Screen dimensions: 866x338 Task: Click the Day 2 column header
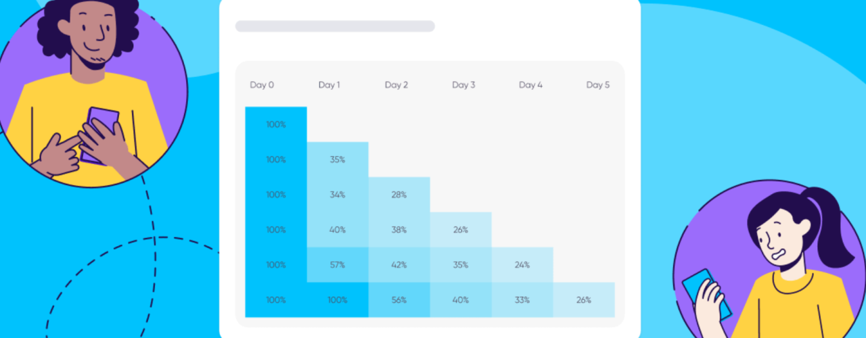pyautogui.click(x=396, y=85)
